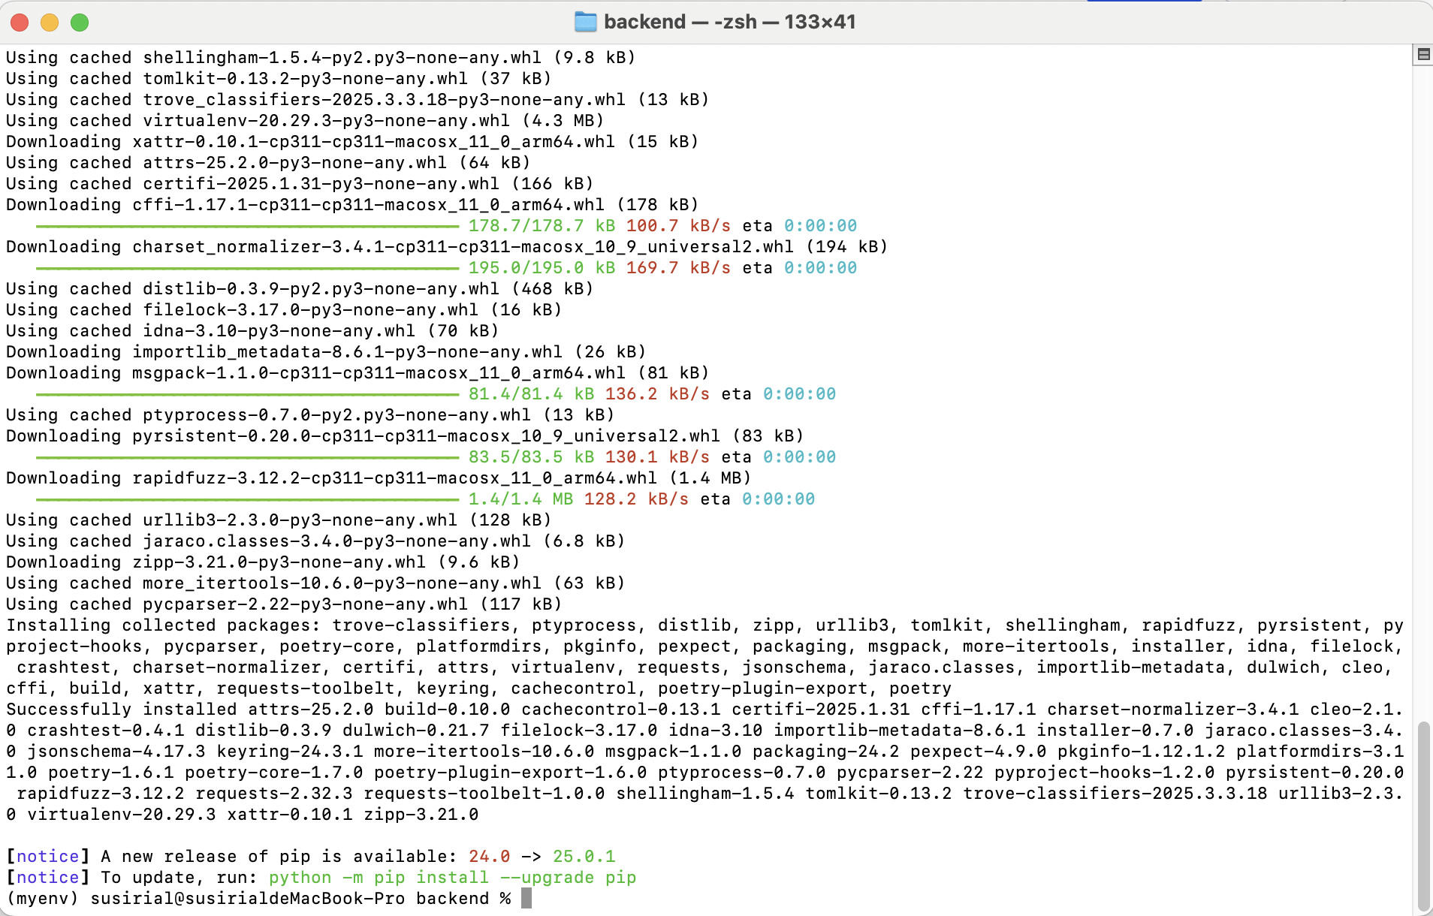This screenshot has width=1433, height=916.
Task: Click the msgpack-1.1.0 wheel filename
Action: [379, 373]
